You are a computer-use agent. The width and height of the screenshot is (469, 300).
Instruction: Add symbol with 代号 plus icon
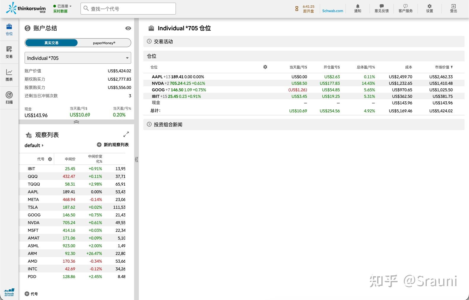coord(27,294)
